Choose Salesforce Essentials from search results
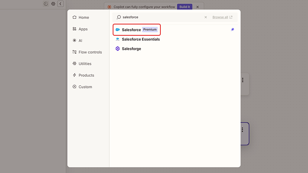This screenshot has width=308, height=173. [x=140, y=39]
